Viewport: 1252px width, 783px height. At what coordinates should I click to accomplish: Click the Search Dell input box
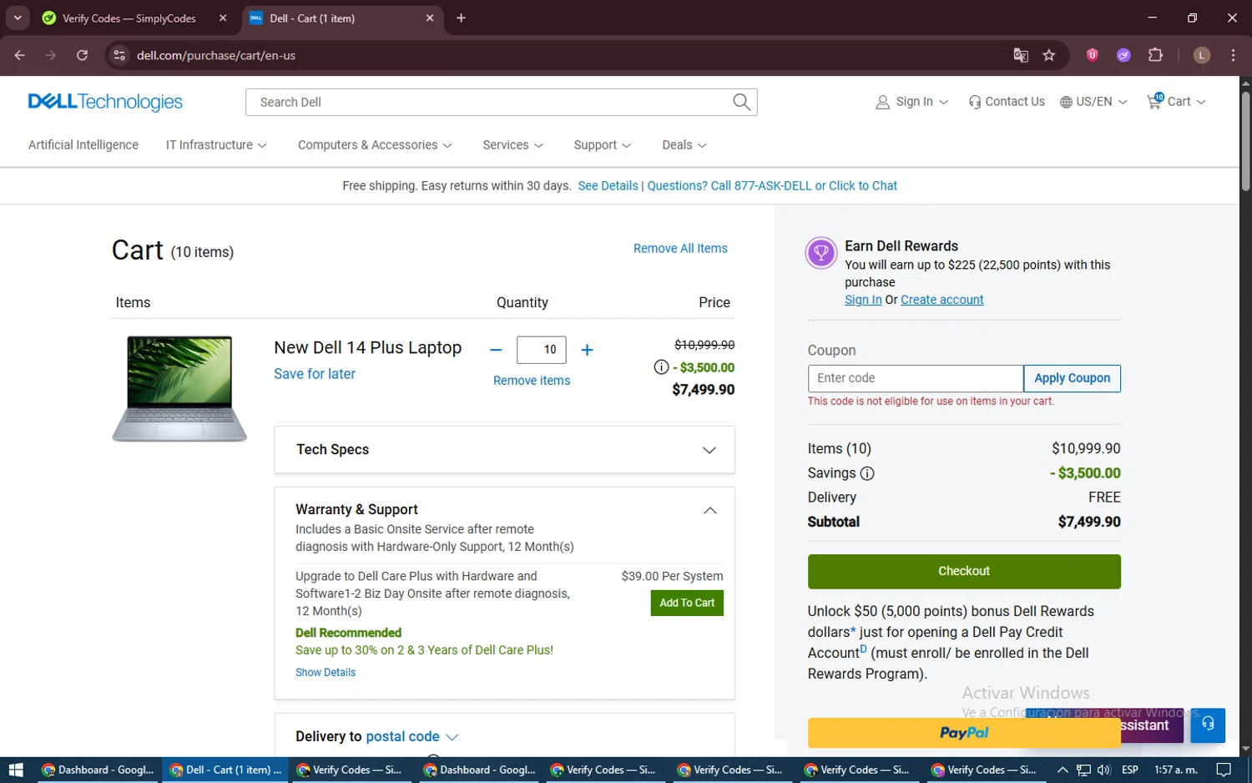[488, 102]
